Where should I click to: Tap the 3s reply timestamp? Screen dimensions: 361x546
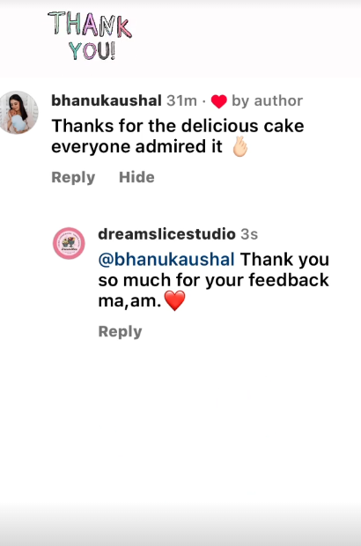[249, 234]
